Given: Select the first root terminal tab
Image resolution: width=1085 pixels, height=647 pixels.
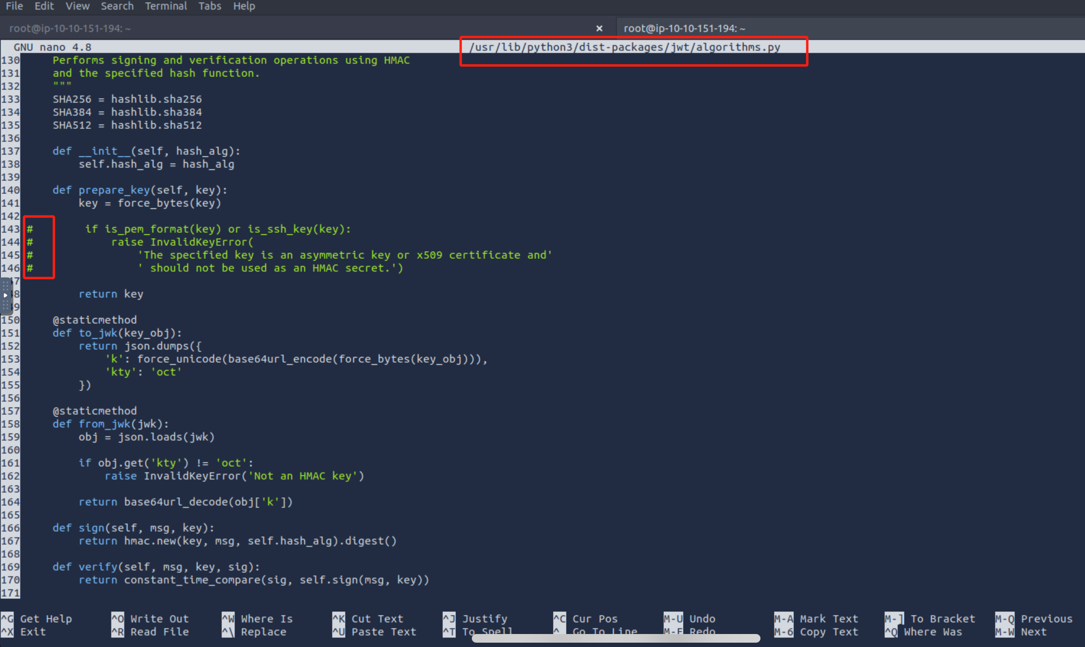Looking at the screenshot, I should pos(70,28).
